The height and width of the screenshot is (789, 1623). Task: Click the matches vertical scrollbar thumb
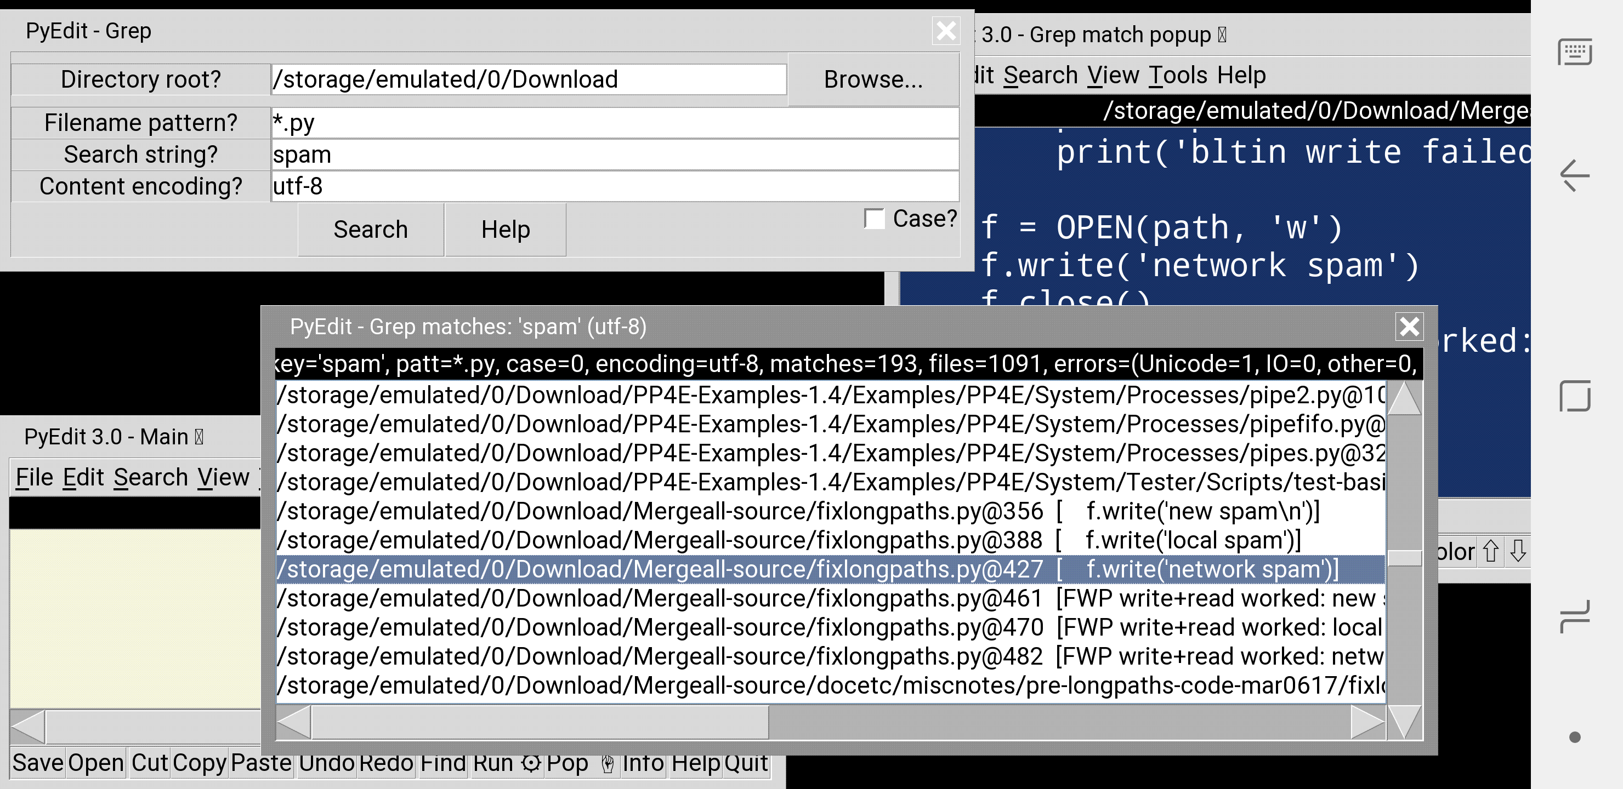click(1404, 557)
